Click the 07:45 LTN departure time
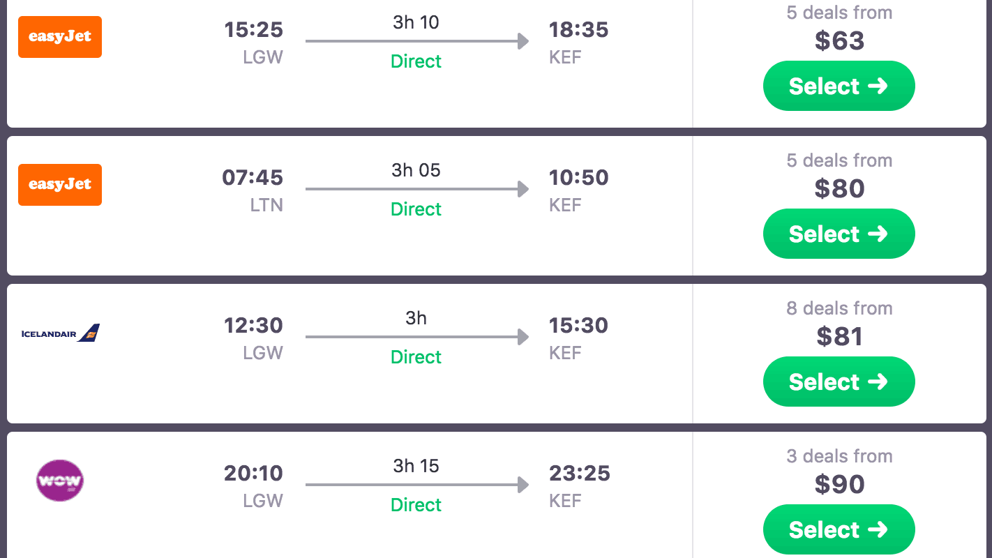 pos(253,178)
